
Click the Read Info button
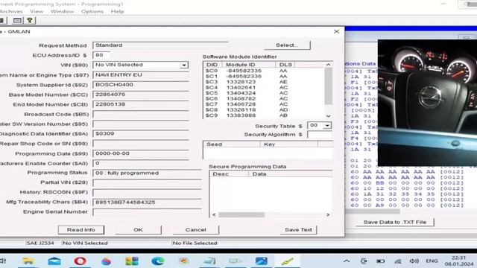(x=81, y=230)
